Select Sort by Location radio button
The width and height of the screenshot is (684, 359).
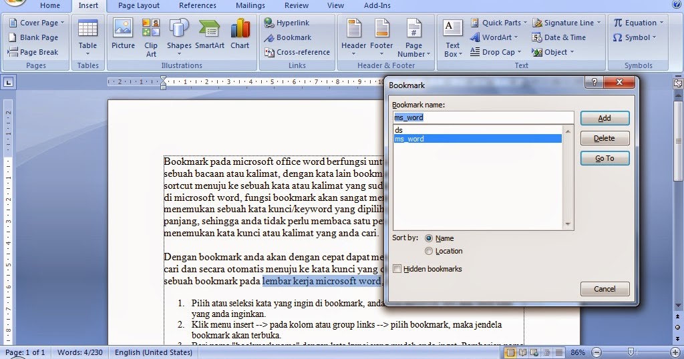click(429, 251)
